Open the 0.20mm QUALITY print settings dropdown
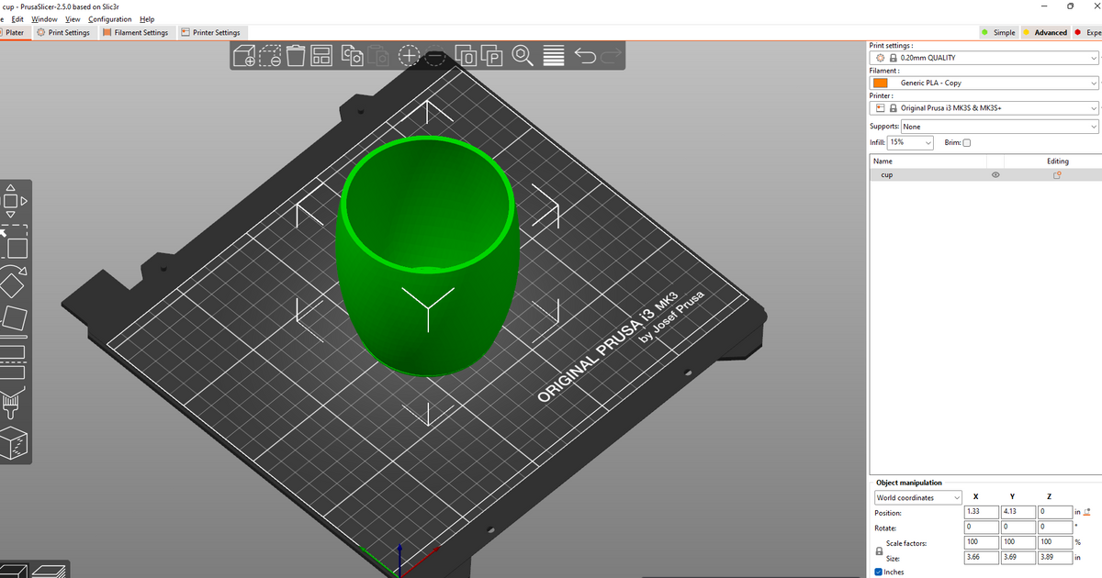Image resolution: width=1102 pixels, height=578 pixels. coord(983,57)
